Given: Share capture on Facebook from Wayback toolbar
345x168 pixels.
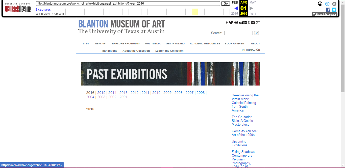Looking at the screenshot, I should pyautogui.click(x=328, y=10).
